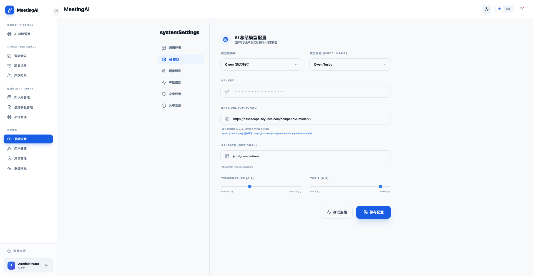Viewport: 533px width, 276px height.
Task: Open 知识库管理 in the sidebar
Action: pos(22,97)
